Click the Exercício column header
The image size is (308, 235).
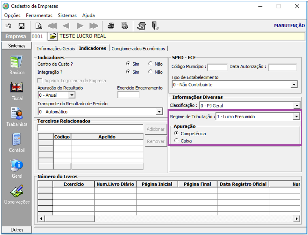click(x=74, y=184)
